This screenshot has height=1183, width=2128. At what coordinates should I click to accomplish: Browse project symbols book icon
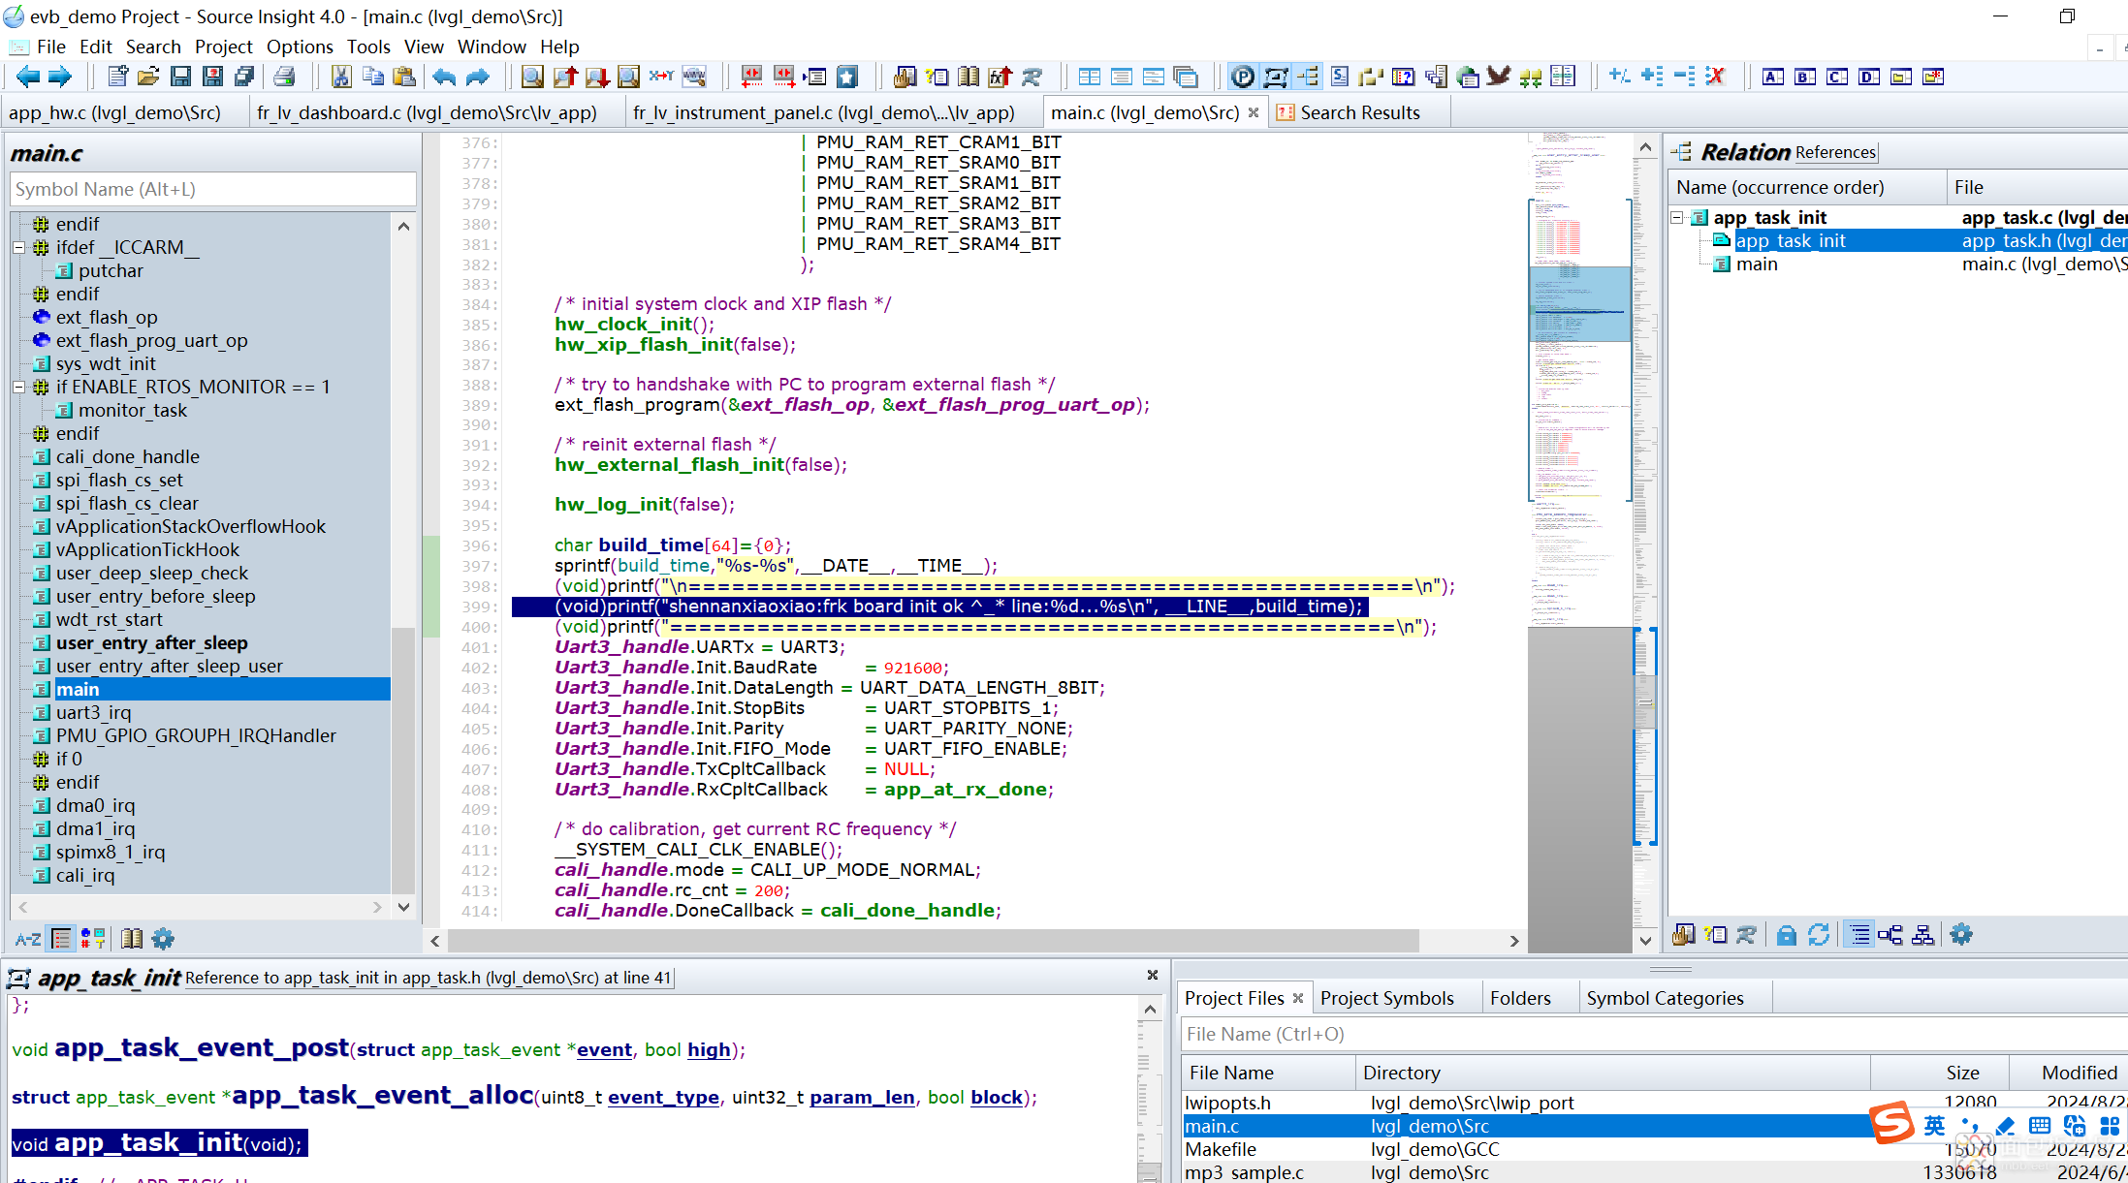[969, 77]
